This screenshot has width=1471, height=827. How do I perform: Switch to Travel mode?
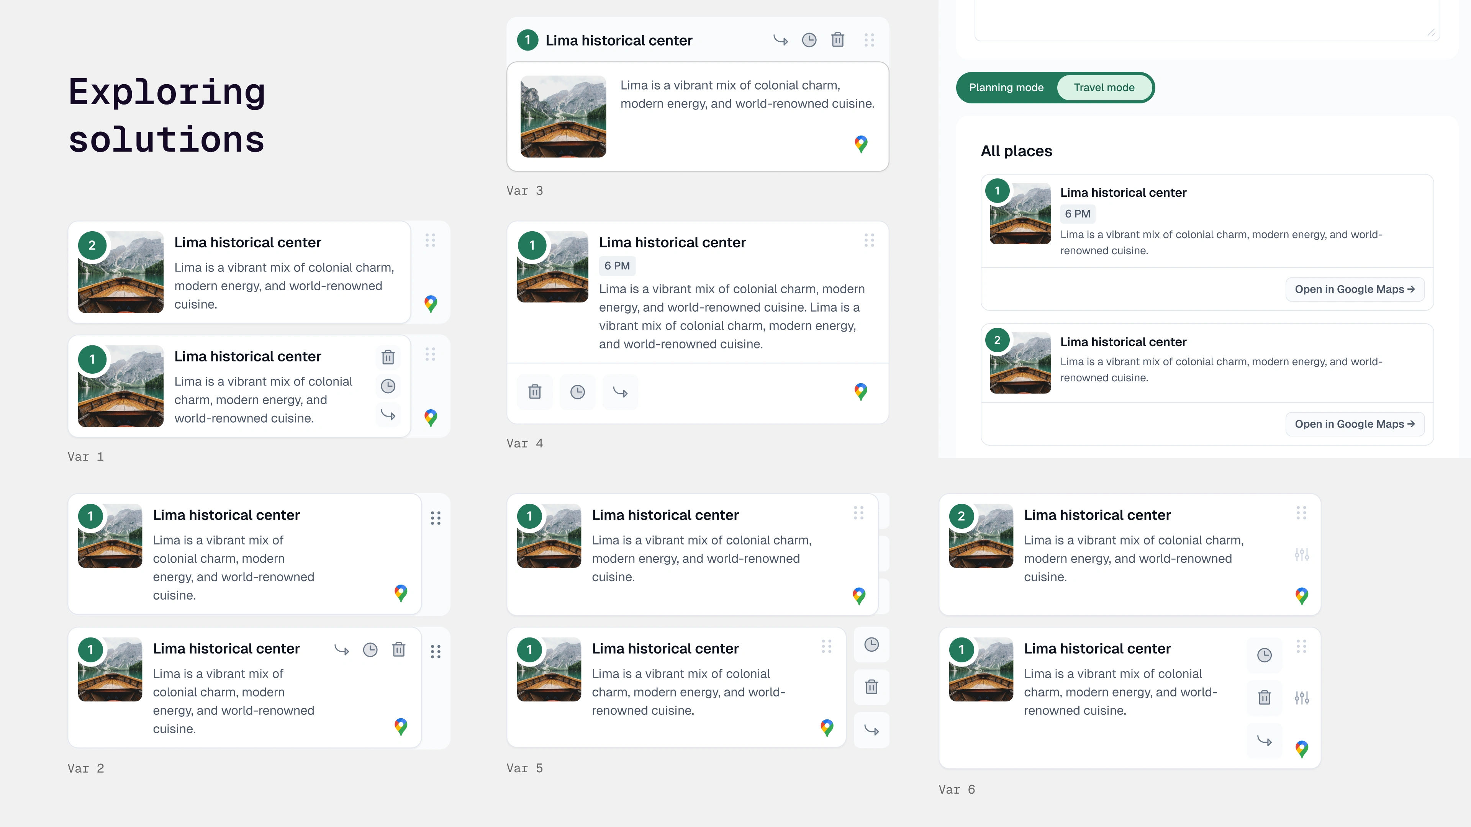1104,87
